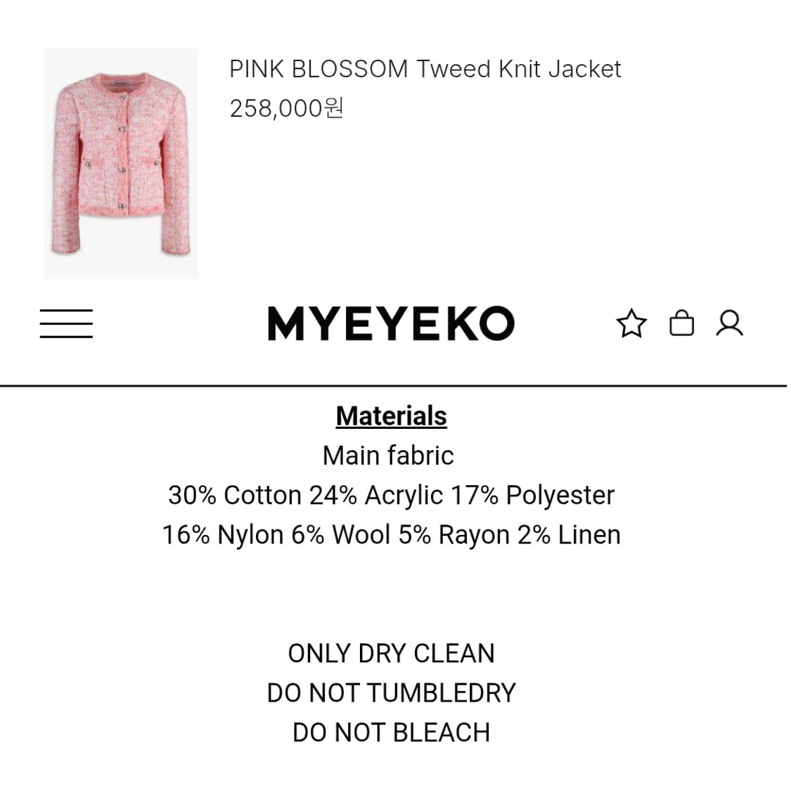Open the account profile icon
791x791 pixels.
pyautogui.click(x=729, y=323)
